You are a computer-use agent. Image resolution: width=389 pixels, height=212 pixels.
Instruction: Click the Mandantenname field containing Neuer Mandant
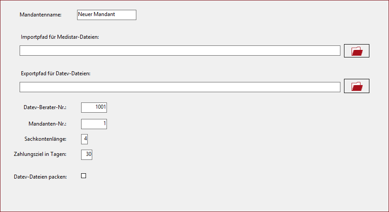106,15
